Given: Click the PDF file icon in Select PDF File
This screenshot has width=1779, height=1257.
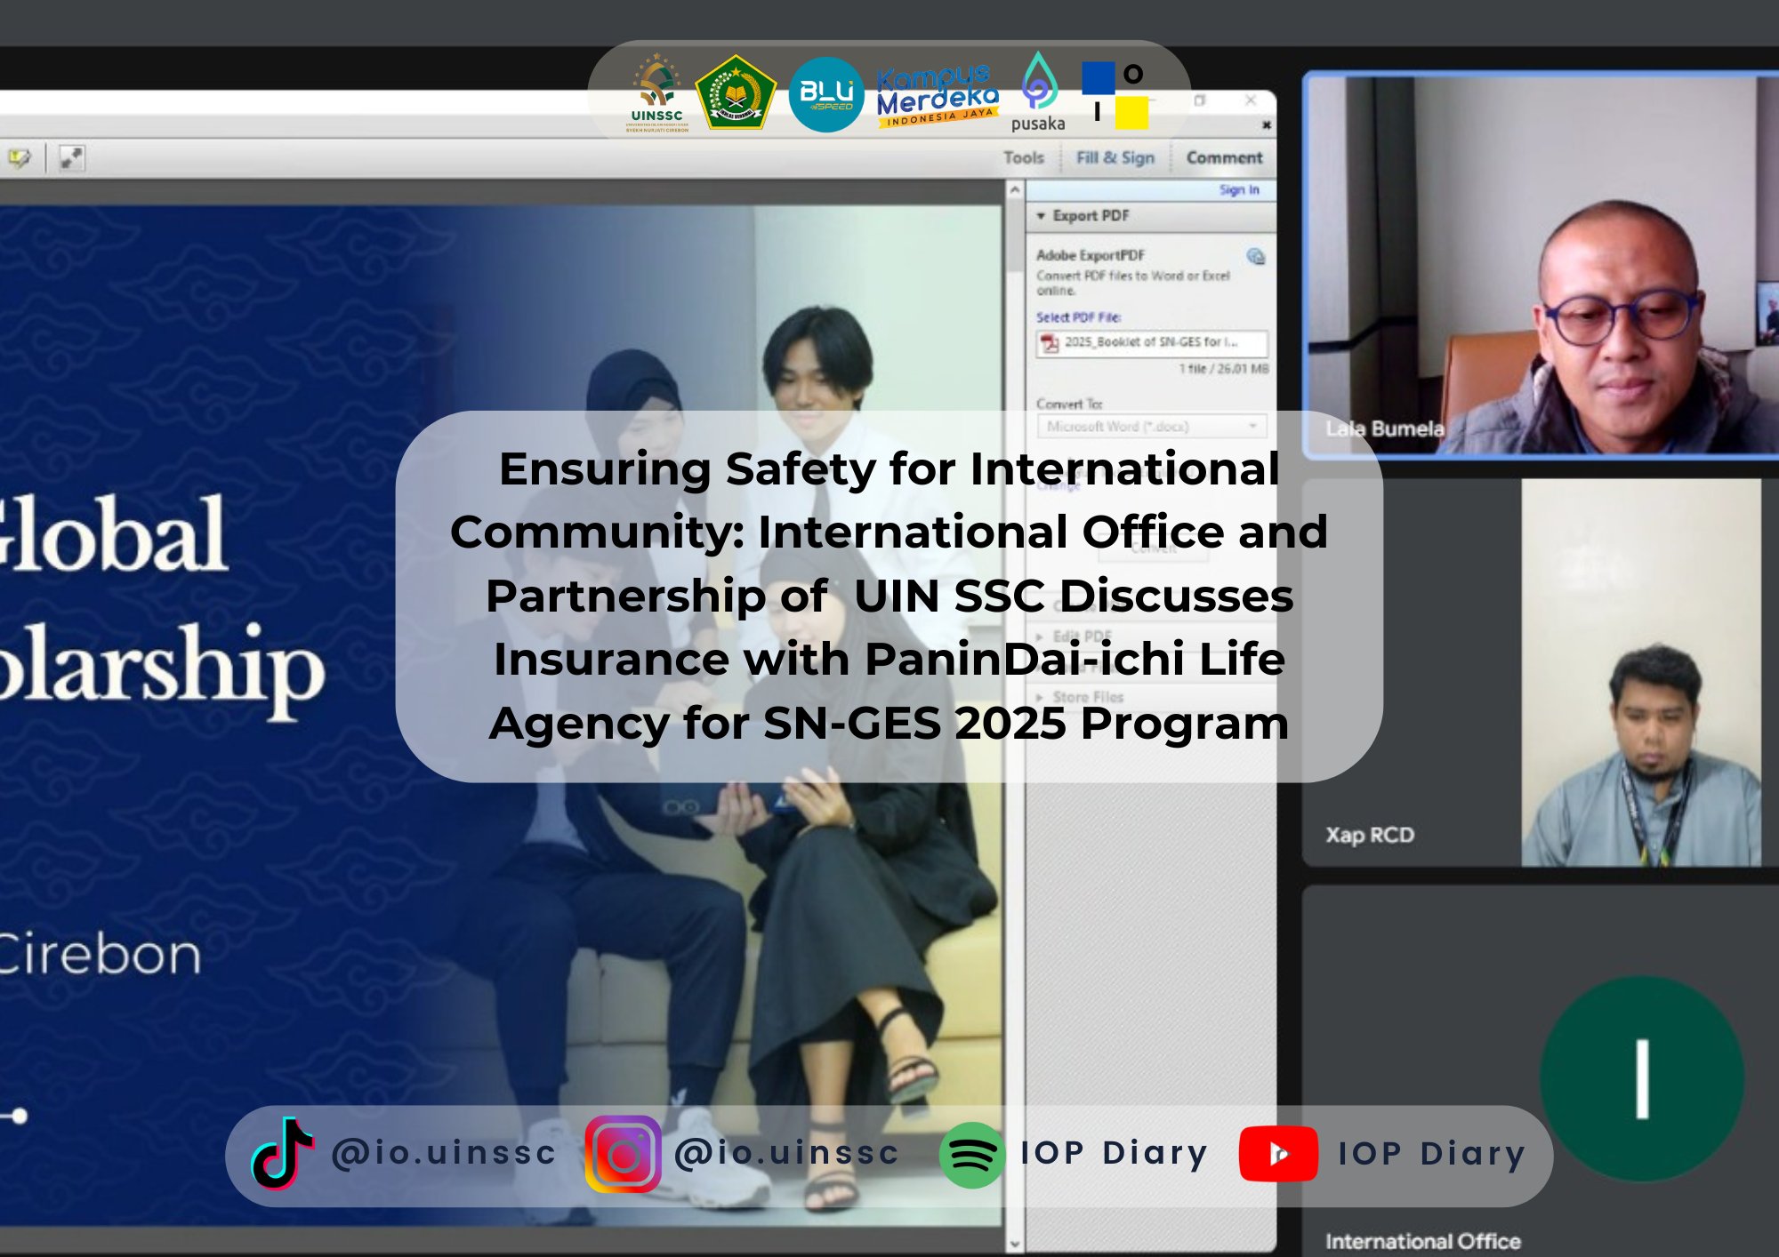Looking at the screenshot, I should 1050,343.
